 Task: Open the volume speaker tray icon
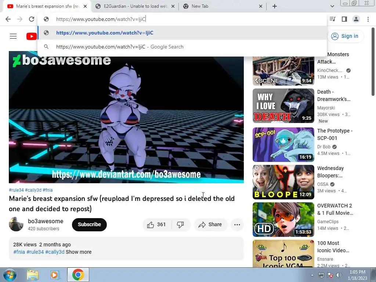339,275
